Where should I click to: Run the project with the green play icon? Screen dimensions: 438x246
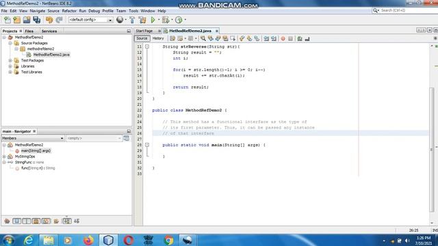point(153,20)
